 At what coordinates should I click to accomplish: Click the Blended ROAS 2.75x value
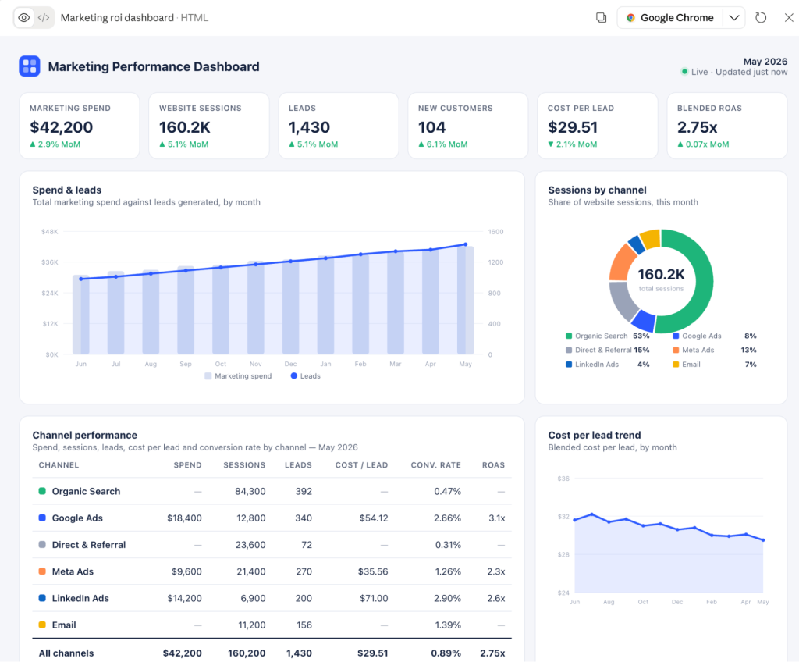tap(697, 127)
